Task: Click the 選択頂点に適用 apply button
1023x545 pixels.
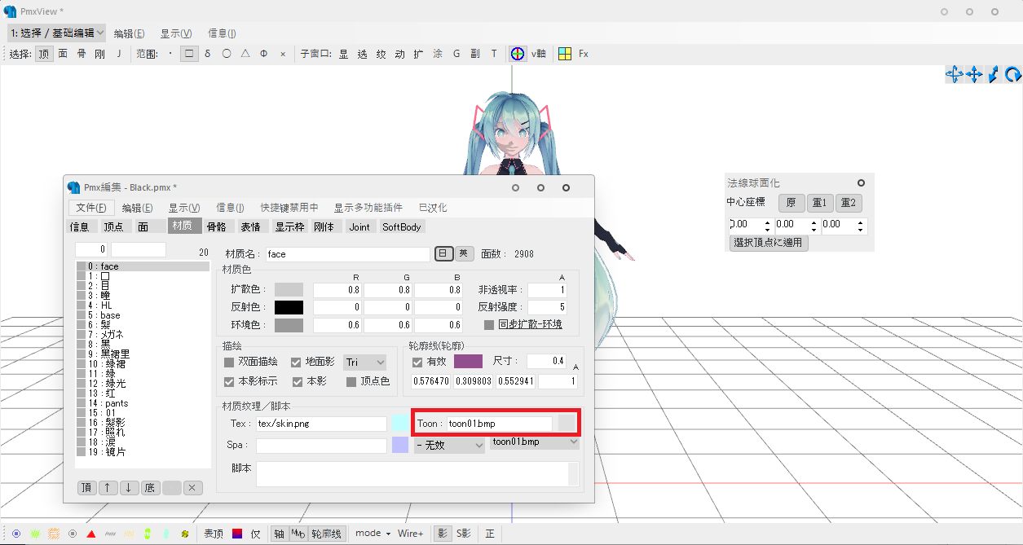Action: click(769, 242)
